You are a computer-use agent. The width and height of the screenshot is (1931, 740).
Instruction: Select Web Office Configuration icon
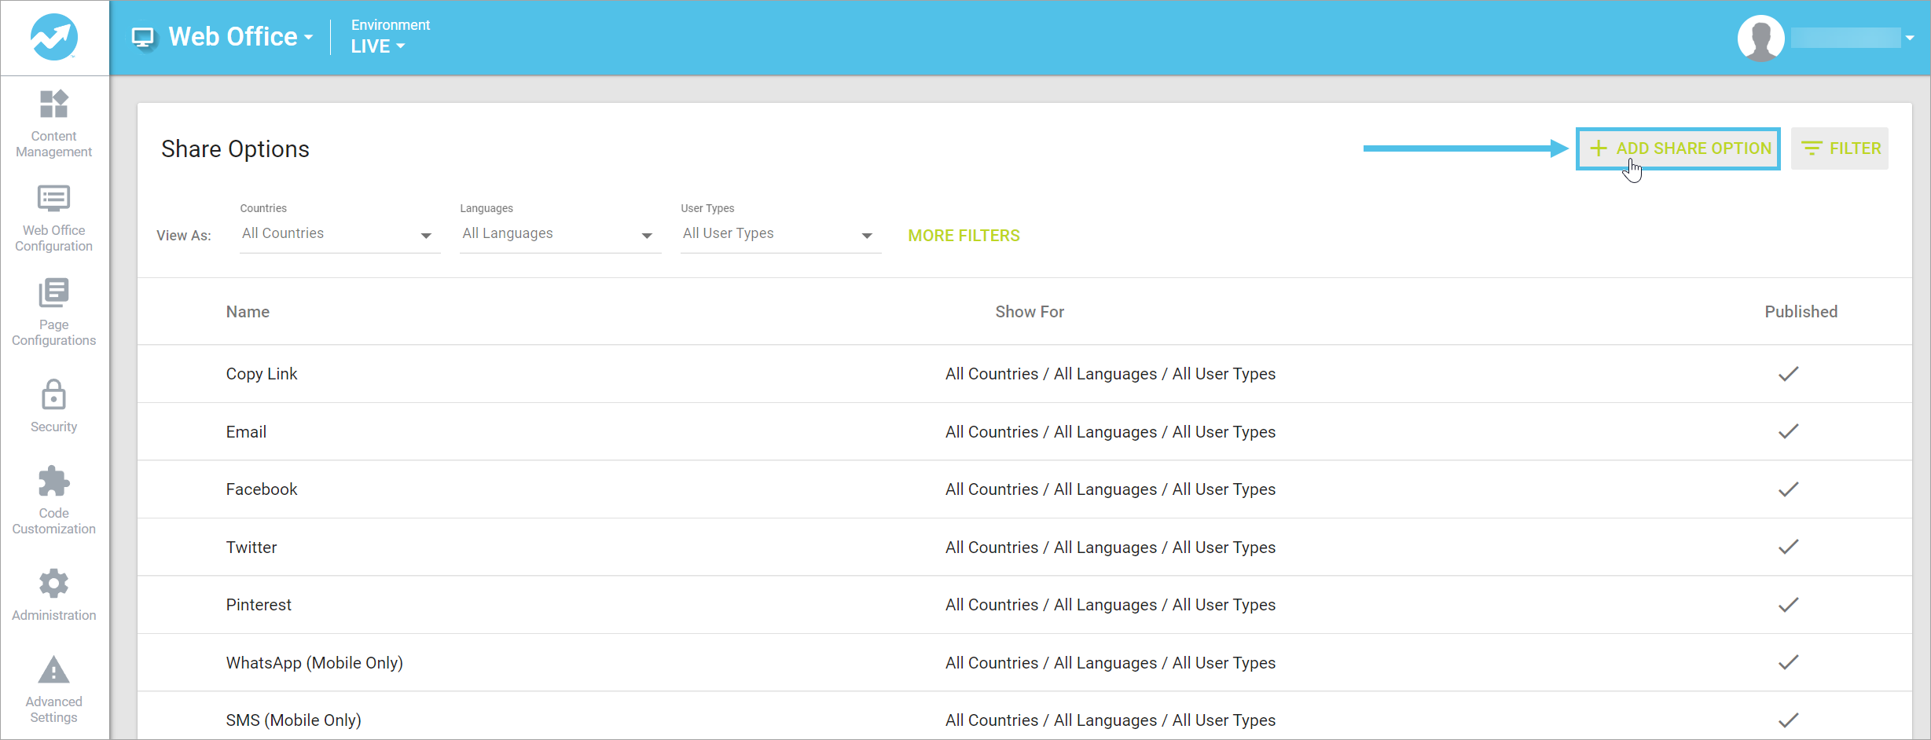tap(53, 216)
